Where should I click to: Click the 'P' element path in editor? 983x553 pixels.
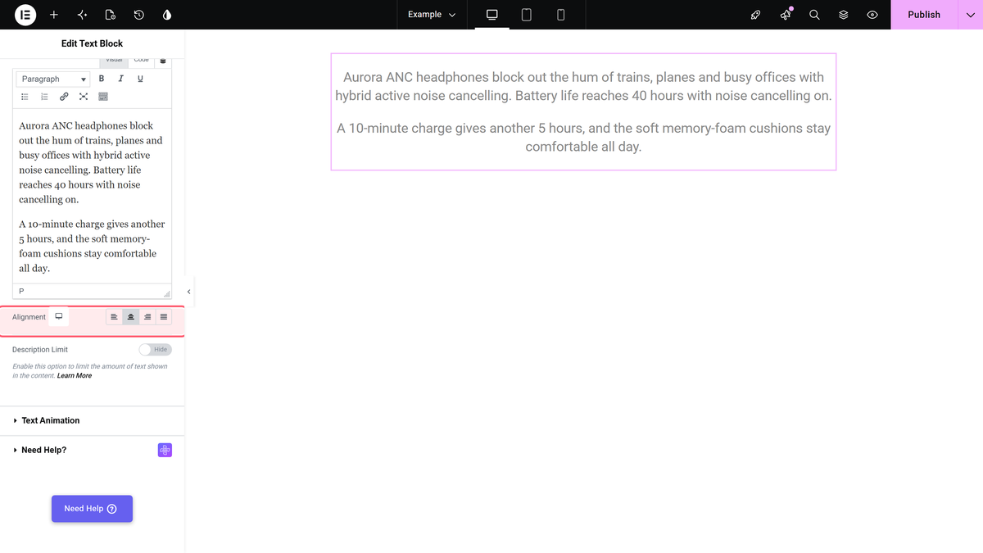pos(21,292)
